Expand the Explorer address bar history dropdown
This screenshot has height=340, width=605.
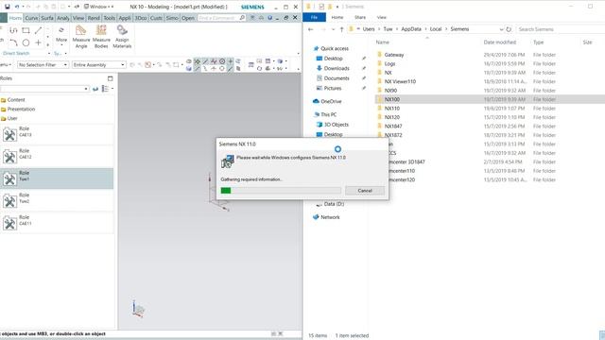[501, 29]
